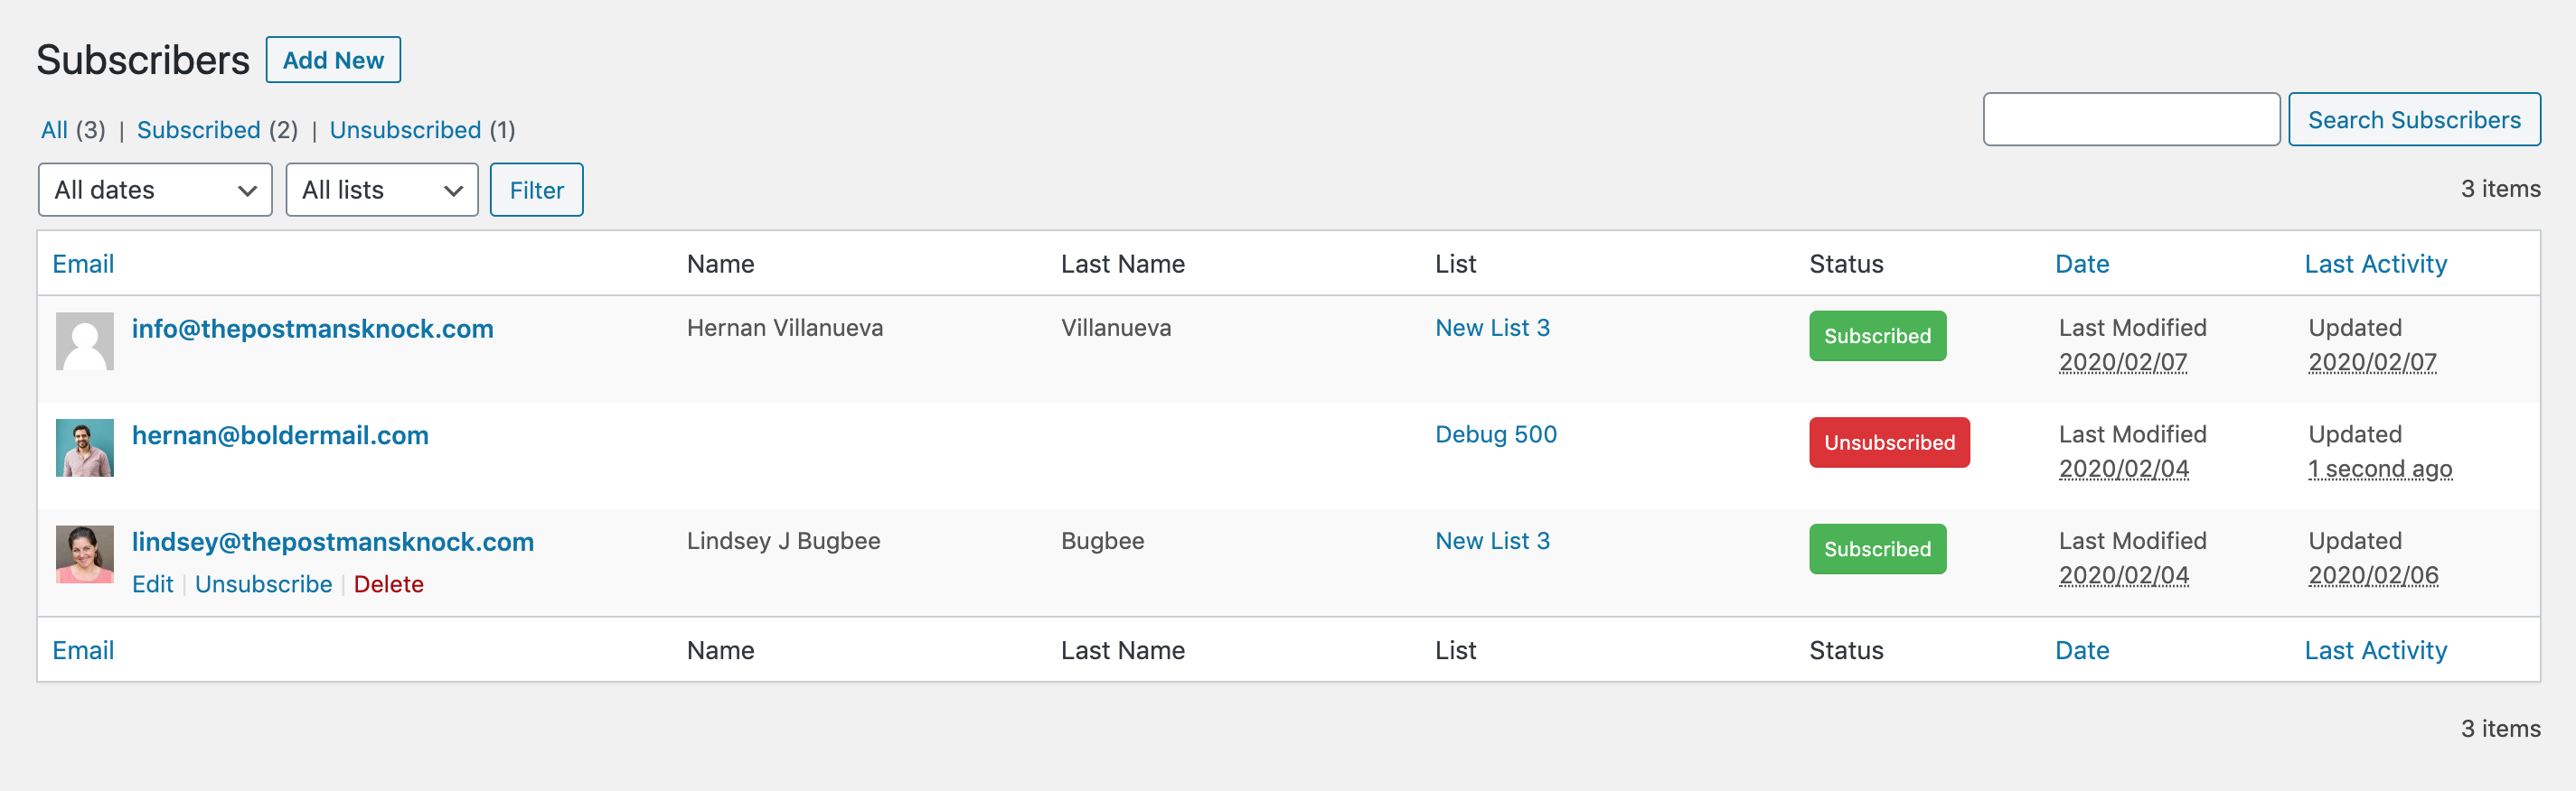Viewport: 2576px width, 791px height.
Task: Click the name Lindsey J Bugbee
Action: 784,541
